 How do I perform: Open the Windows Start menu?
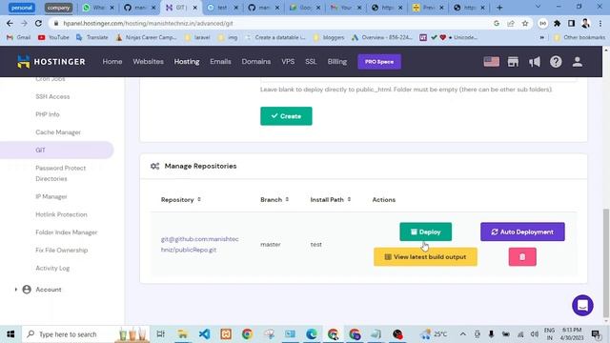(10, 334)
